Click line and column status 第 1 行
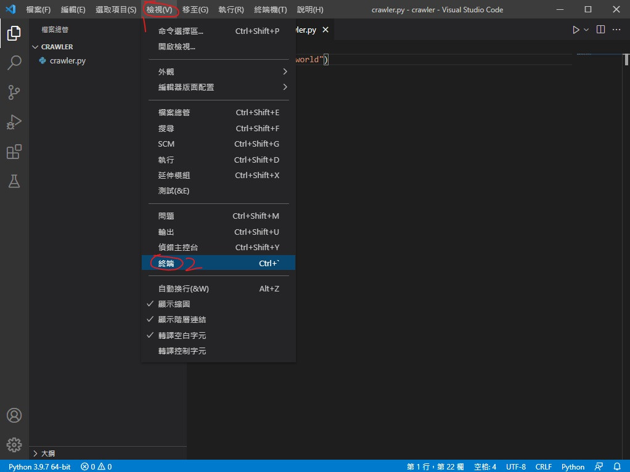Image resolution: width=630 pixels, height=472 pixels. click(x=435, y=466)
